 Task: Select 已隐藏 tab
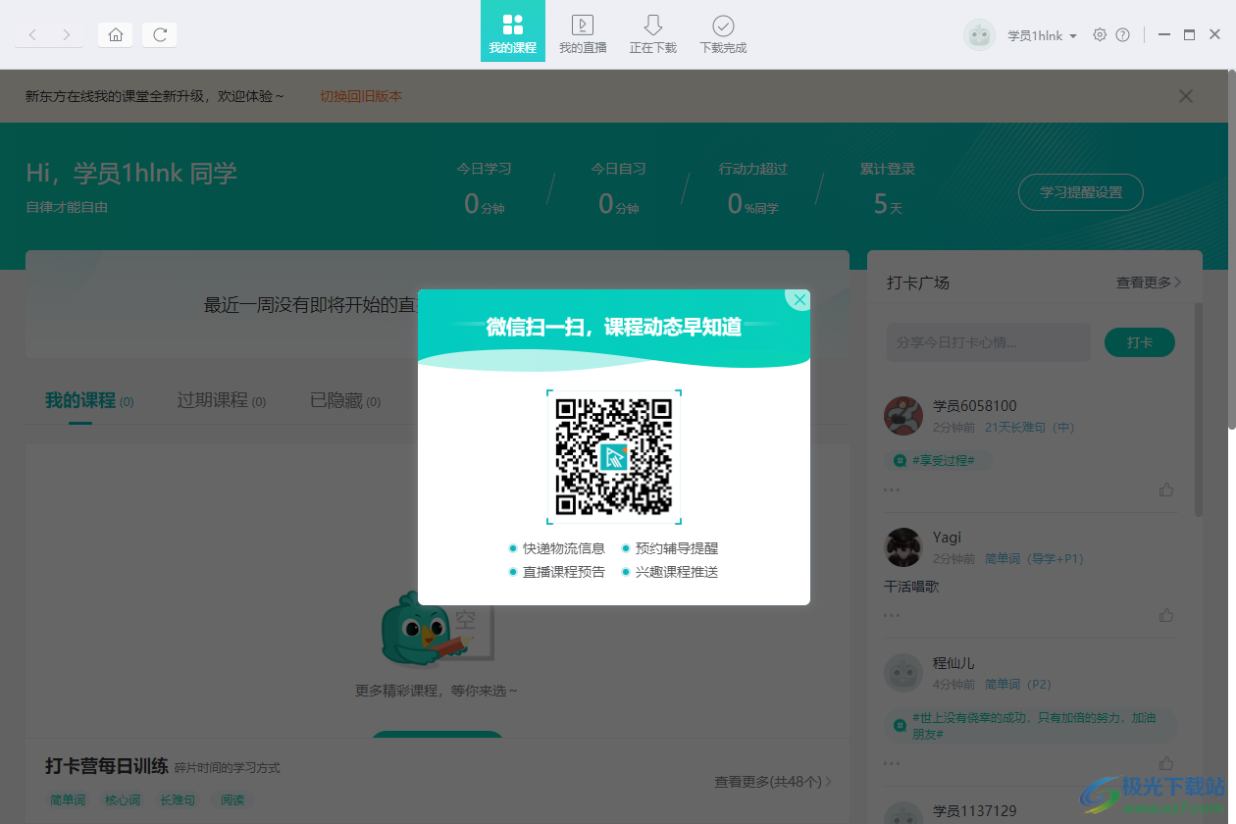[345, 401]
